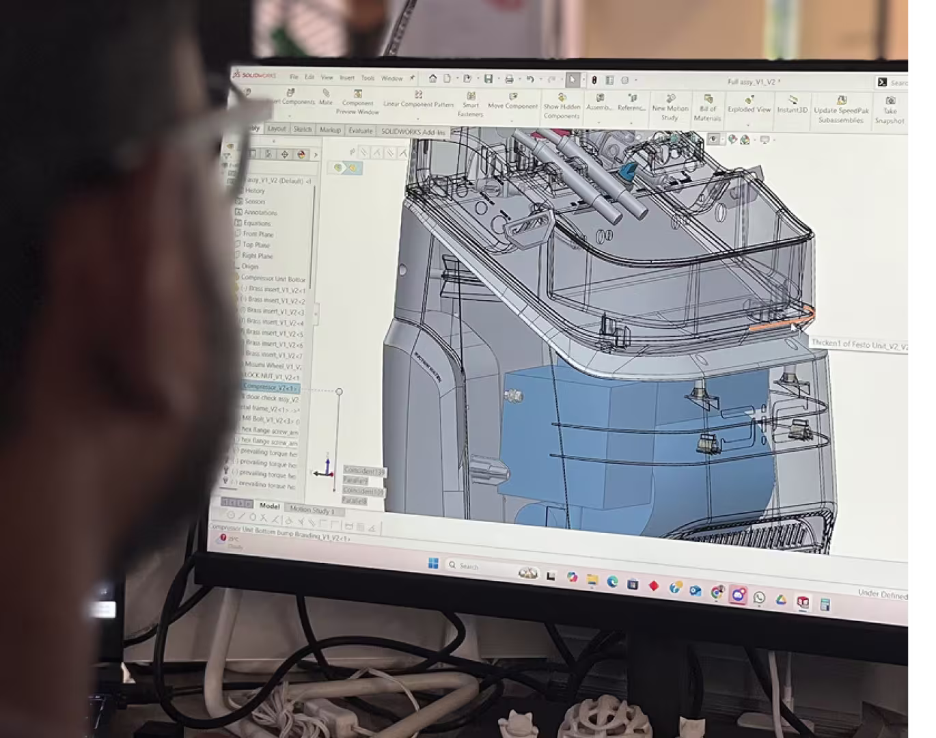The width and height of the screenshot is (936, 738).
Task: Open the Tools menu
Action: (368, 77)
